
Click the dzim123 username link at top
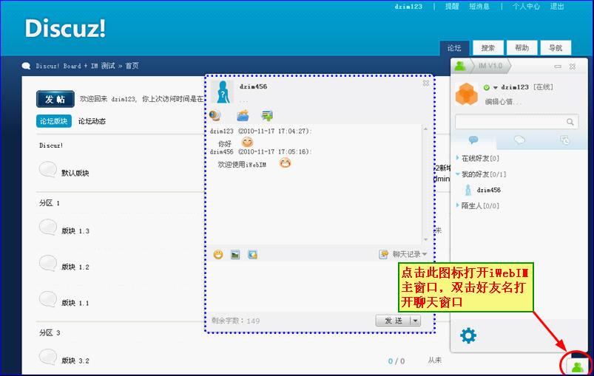pyautogui.click(x=408, y=7)
